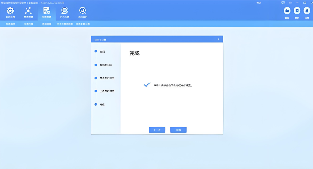Select the last step dot next to 完成
The image size is (313, 169).
96,104
